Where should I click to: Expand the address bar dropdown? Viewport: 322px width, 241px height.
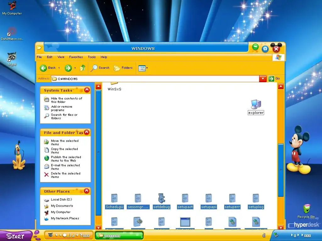coord(263,79)
